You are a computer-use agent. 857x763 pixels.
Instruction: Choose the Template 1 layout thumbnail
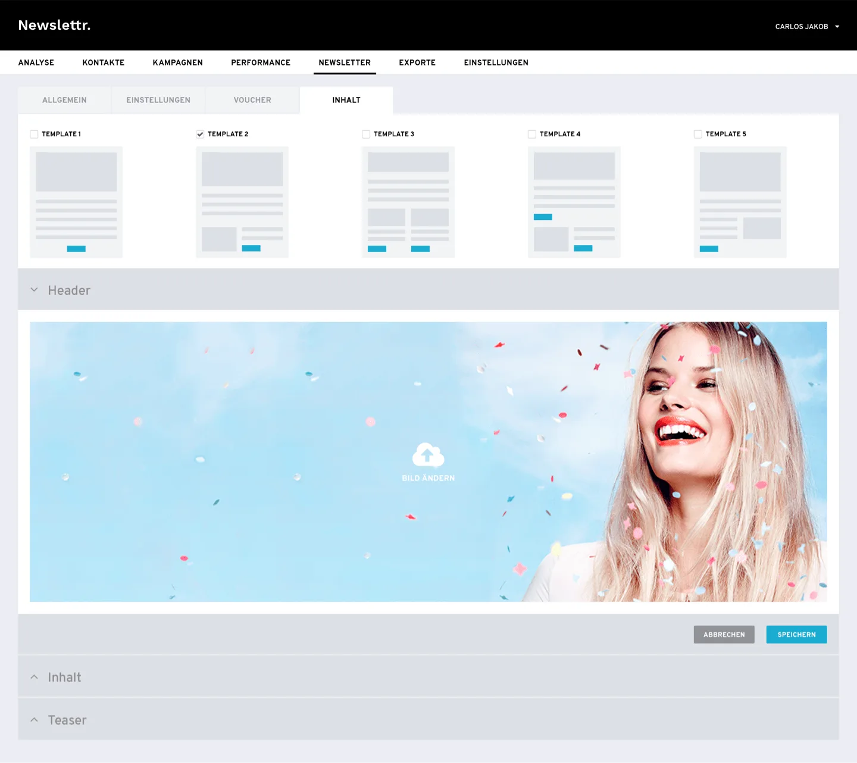click(x=76, y=202)
